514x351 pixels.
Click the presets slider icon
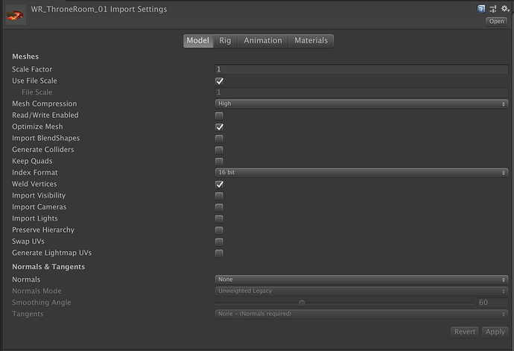(x=492, y=9)
